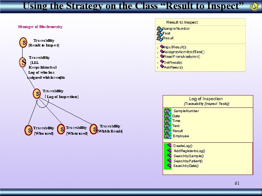Click operation icon beside AssigntoAdmittedTest()
The image size is (262, 196).
tap(162, 51)
